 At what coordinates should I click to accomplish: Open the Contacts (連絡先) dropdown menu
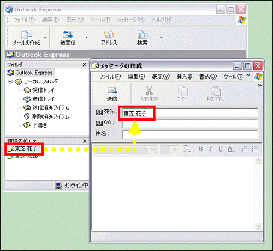[34, 141]
